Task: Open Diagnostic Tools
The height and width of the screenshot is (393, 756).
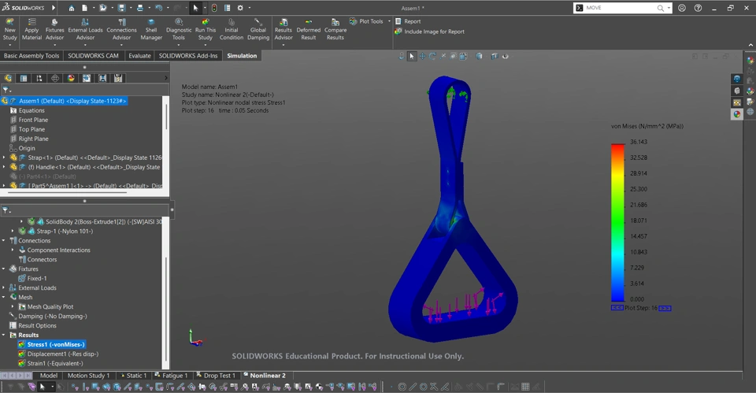Action: point(179,29)
